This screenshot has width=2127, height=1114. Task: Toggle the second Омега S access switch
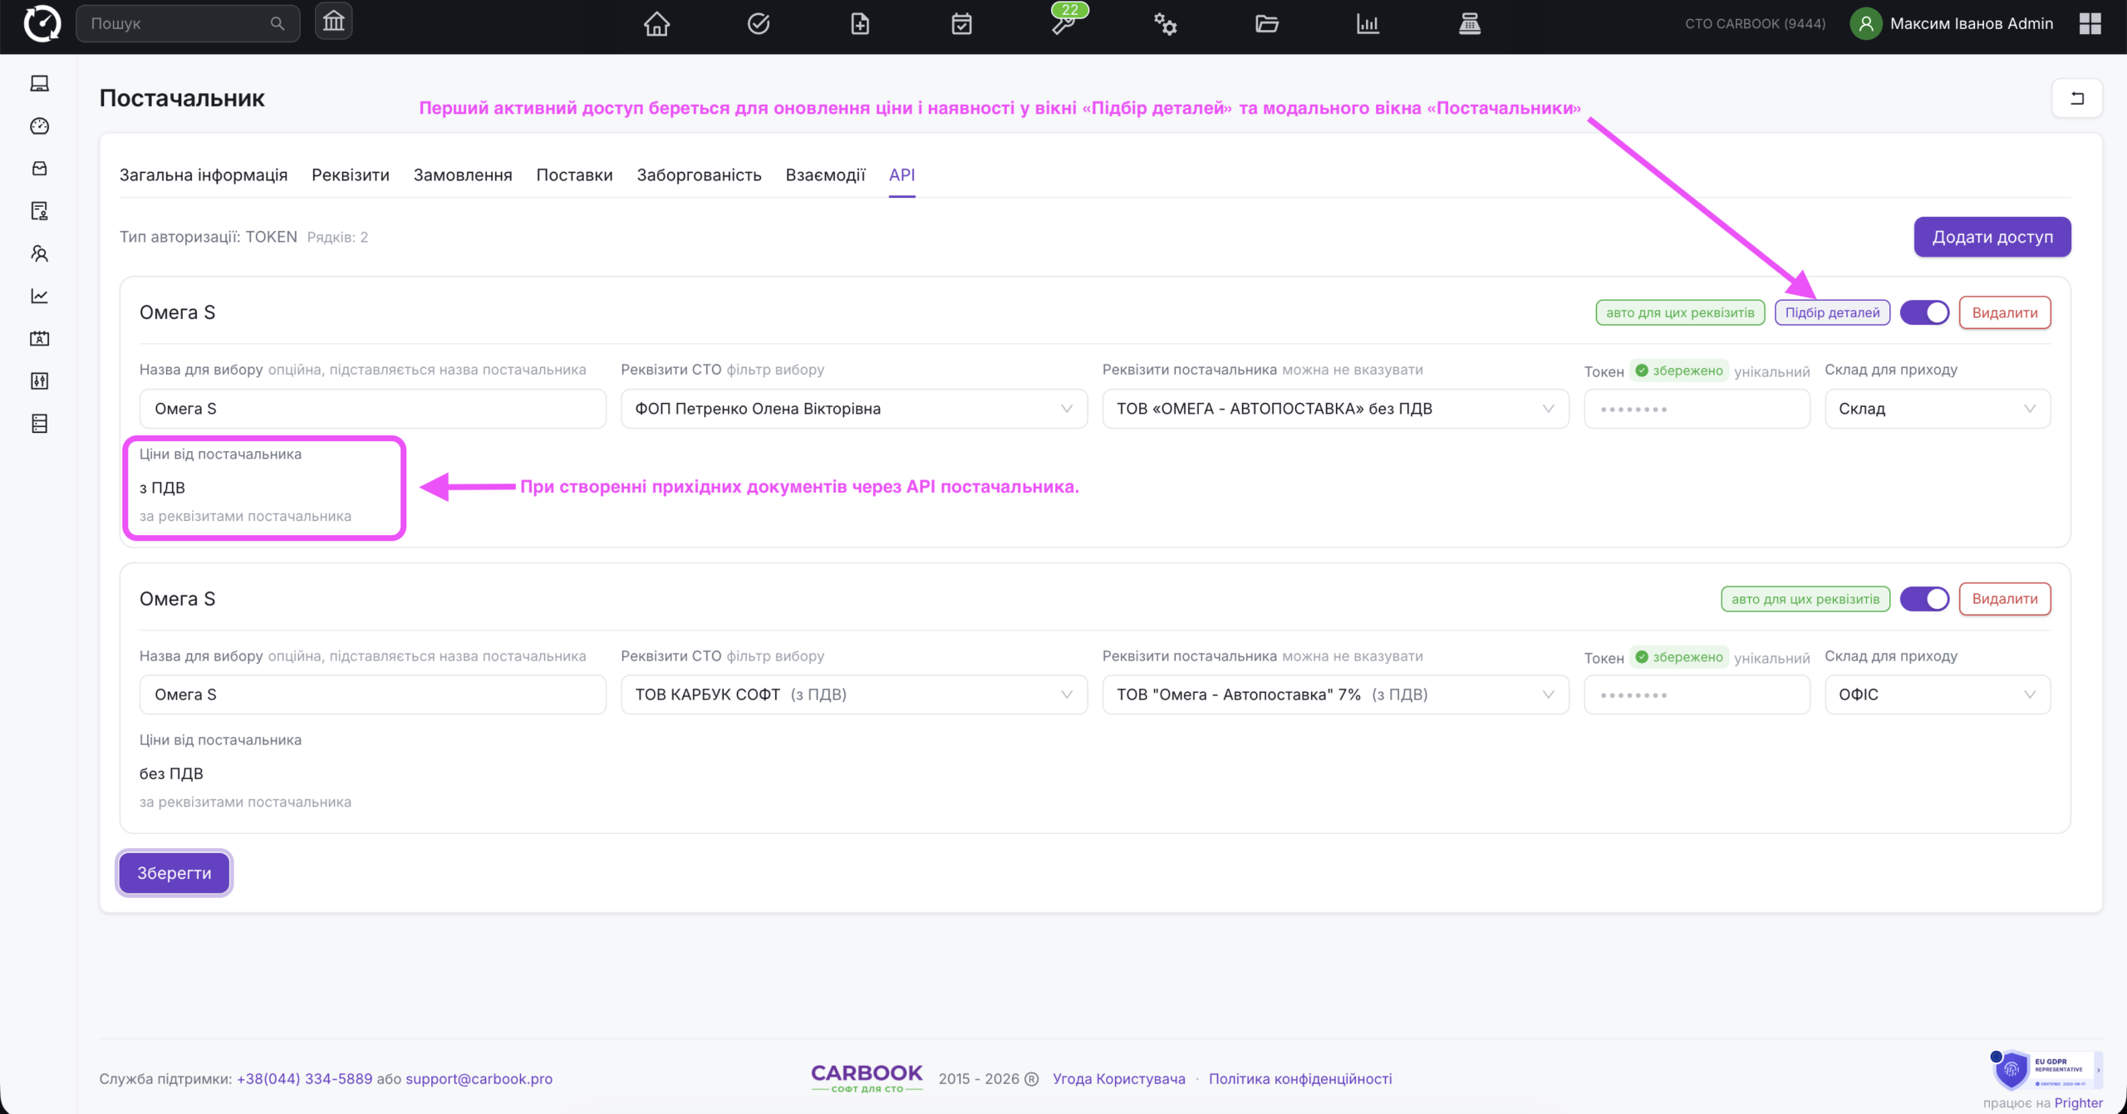pos(1924,598)
